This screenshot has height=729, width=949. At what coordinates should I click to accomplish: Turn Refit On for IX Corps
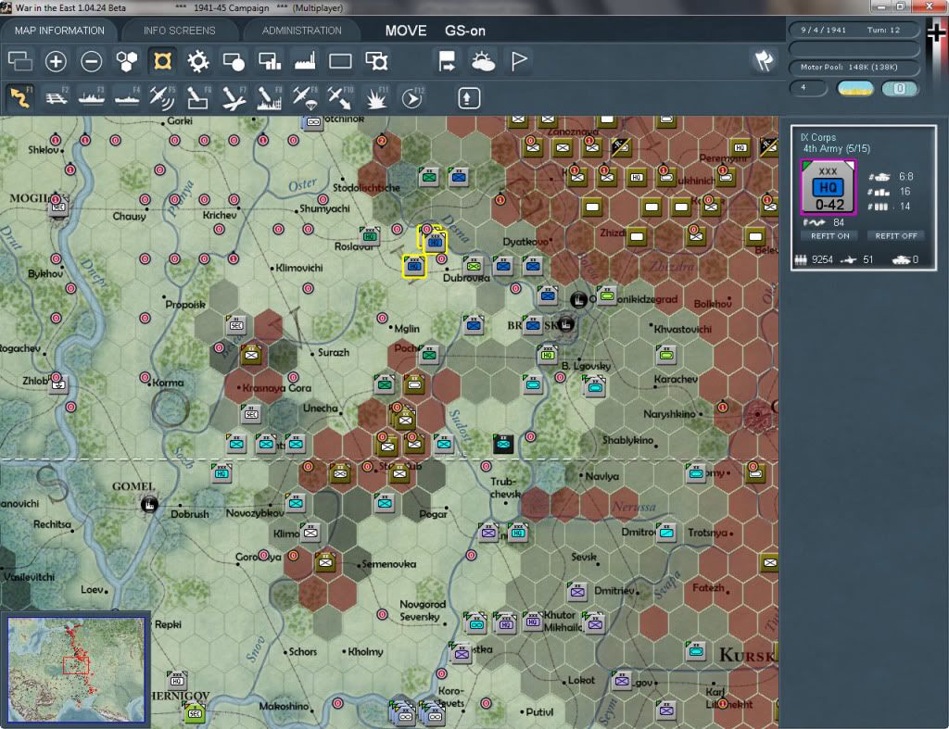tap(829, 236)
